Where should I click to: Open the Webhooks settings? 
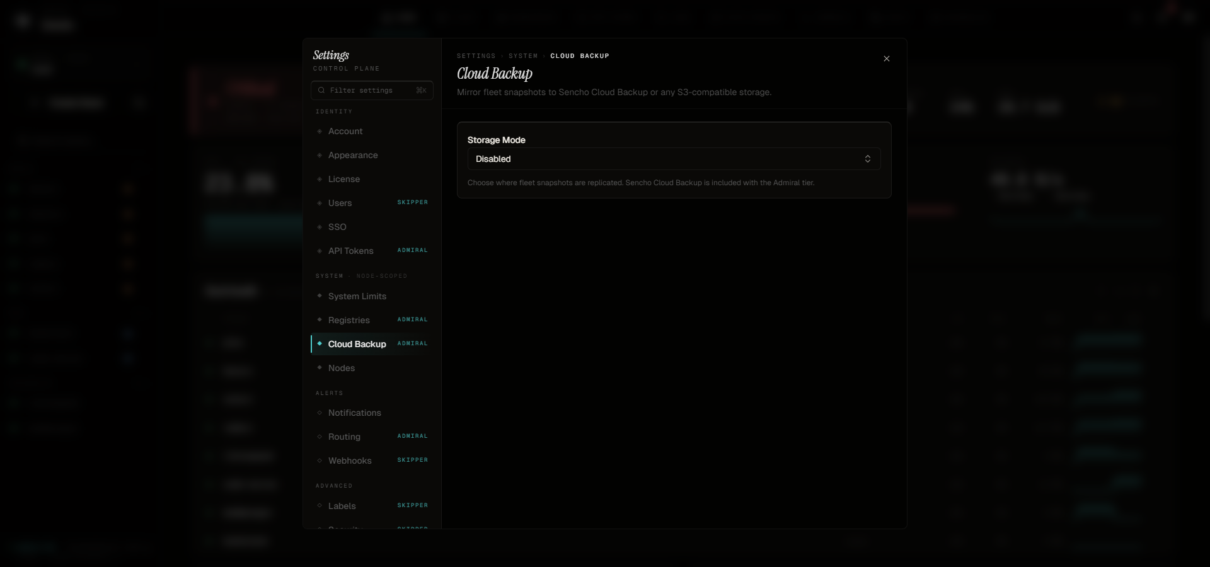coord(372,461)
